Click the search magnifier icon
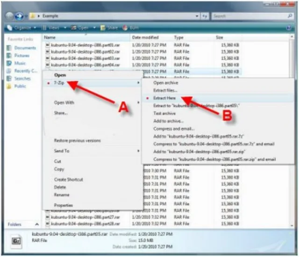Screen dimensions: 299x257 tap(290, 16)
